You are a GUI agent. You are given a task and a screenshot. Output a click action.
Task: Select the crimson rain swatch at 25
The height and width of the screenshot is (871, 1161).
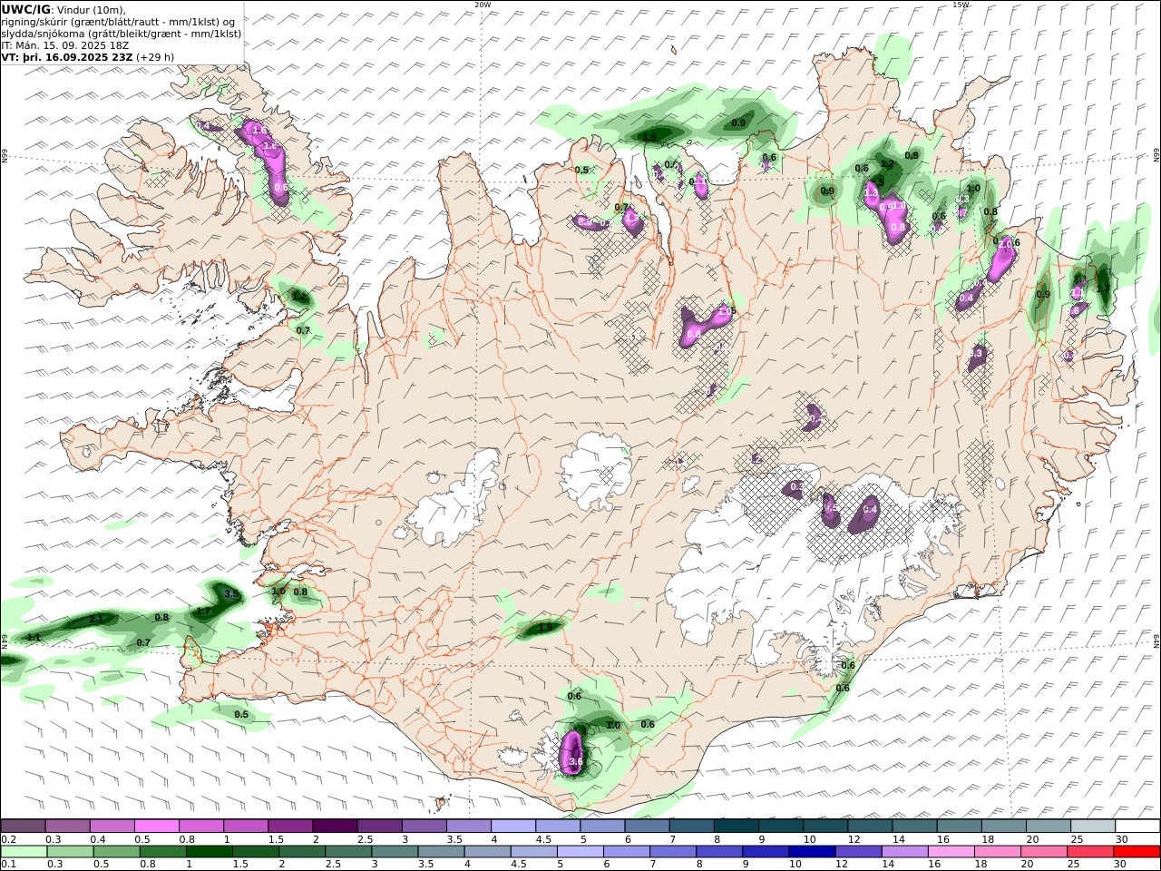(1089, 851)
